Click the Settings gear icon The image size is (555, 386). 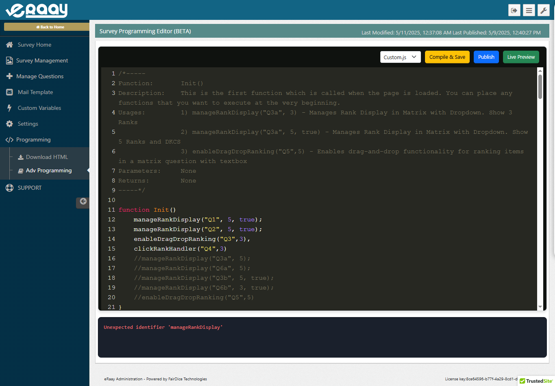9,124
